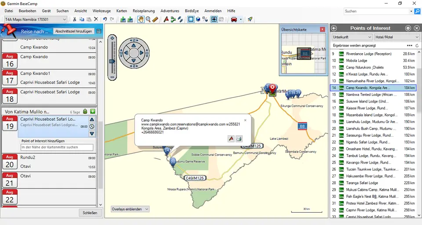This screenshot has height=225, width=422.
Task: Open activity profile dropdown arrow
Action: (x=240, y=19)
